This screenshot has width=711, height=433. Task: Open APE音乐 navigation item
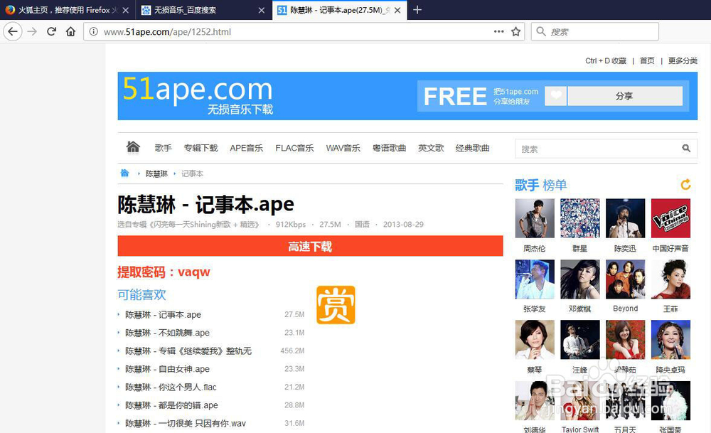click(x=246, y=148)
